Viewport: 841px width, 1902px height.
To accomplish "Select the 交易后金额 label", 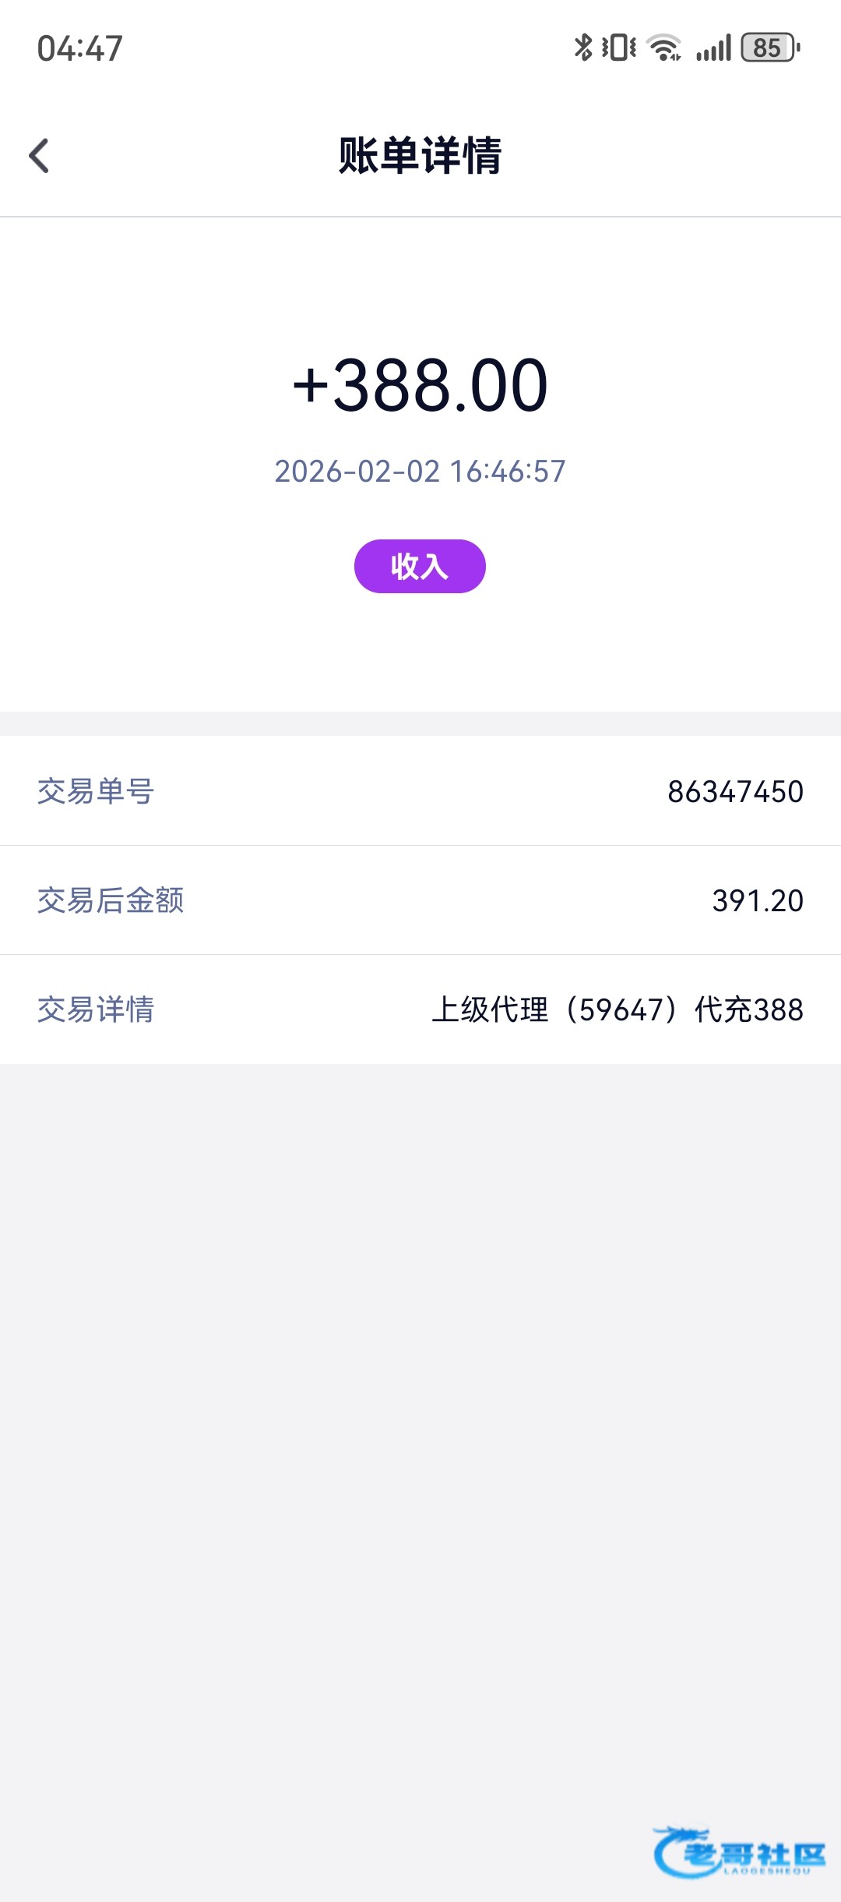I will tap(111, 900).
